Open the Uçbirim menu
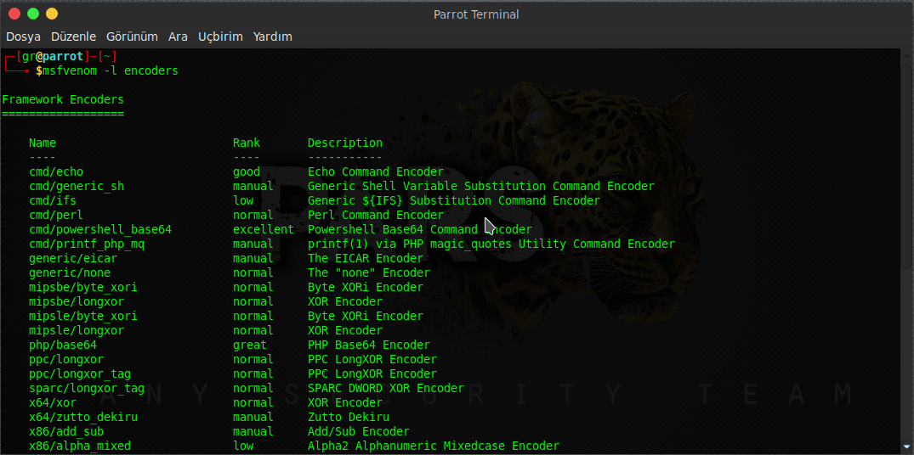914x455 pixels. (220, 37)
